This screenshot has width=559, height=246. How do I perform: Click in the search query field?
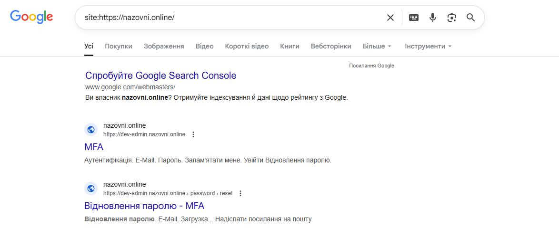pos(232,18)
